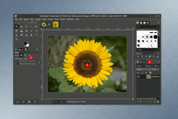Select the Zoom magnifier tool
Viewport: 178px width, 119px height.
16,39
